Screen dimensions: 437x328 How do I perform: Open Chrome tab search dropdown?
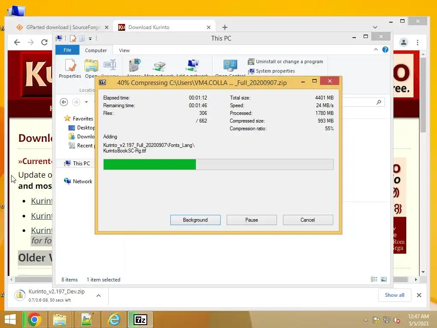(375, 27)
